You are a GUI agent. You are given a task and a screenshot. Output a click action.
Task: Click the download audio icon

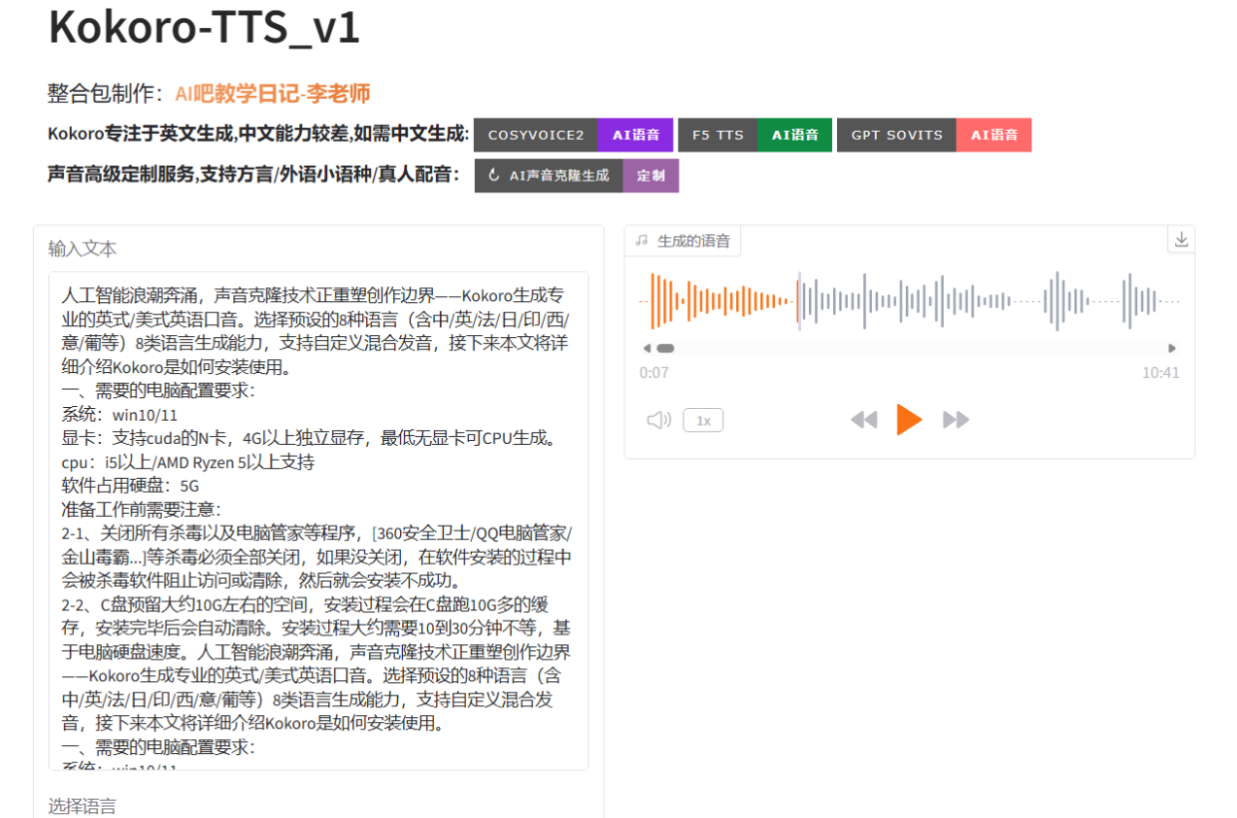(x=1181, y=239)
